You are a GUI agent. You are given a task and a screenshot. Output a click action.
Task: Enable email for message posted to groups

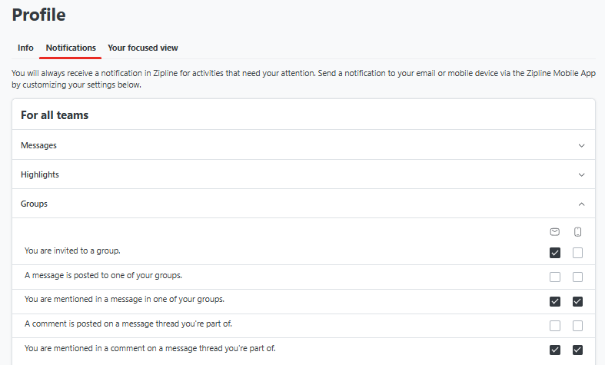555,277
